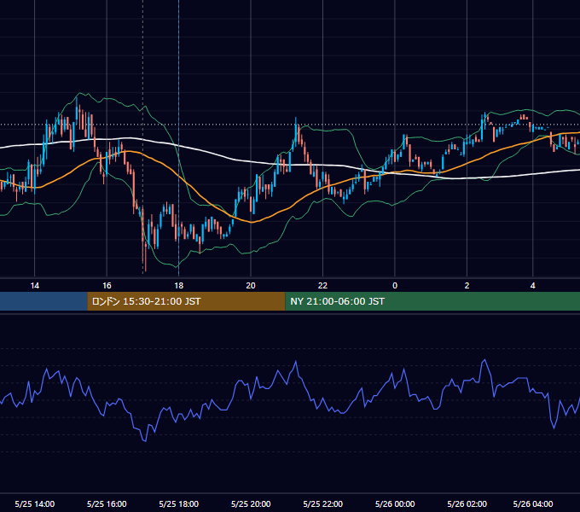580x512 pixels.
Task: Click the 5/25 16:00 date label
Action: (x=107, y=503)
